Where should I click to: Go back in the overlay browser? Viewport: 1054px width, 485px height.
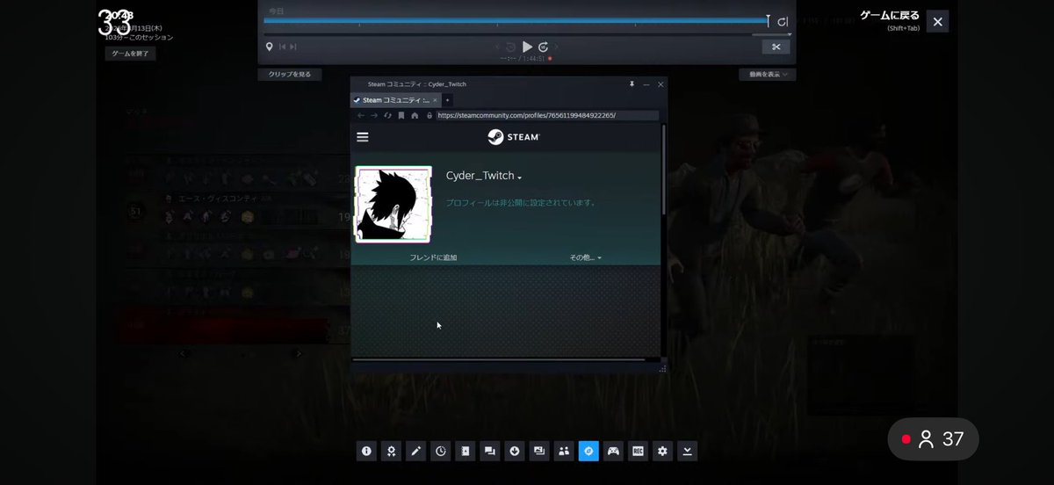coord(361,115)
